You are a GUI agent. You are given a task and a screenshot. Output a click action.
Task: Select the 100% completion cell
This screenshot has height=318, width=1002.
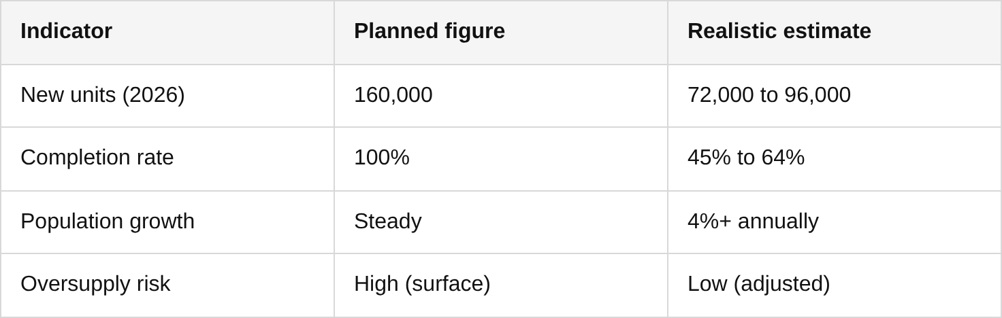(381, 158)
